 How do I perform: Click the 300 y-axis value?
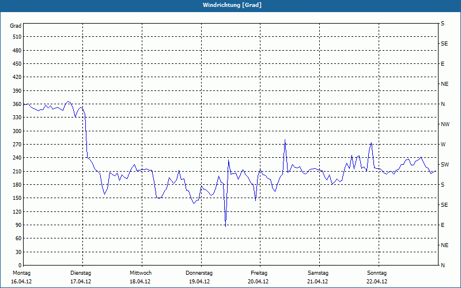[x=17, y=131]
